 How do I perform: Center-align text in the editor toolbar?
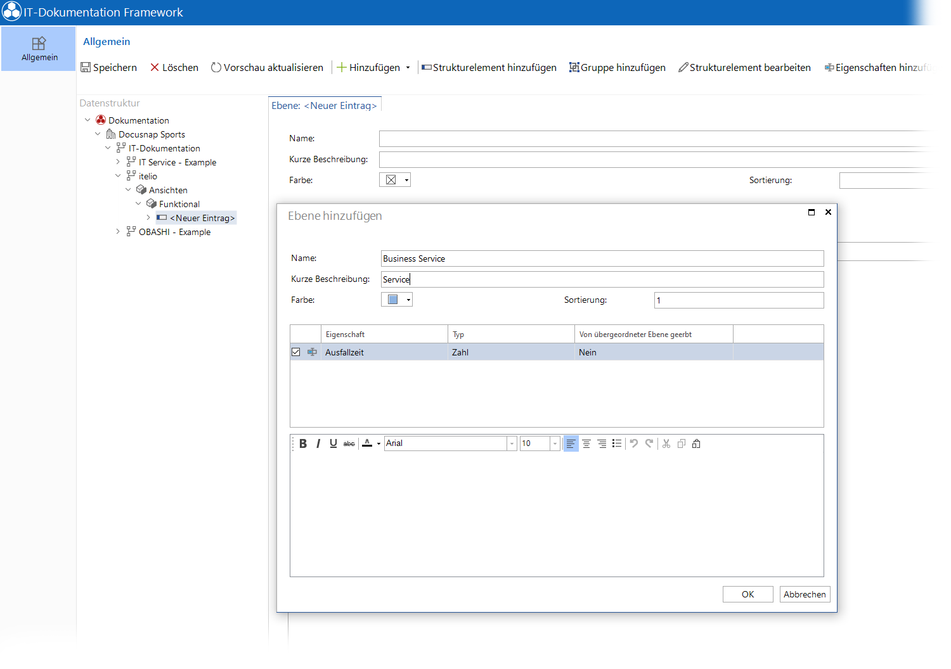(586, 443)
